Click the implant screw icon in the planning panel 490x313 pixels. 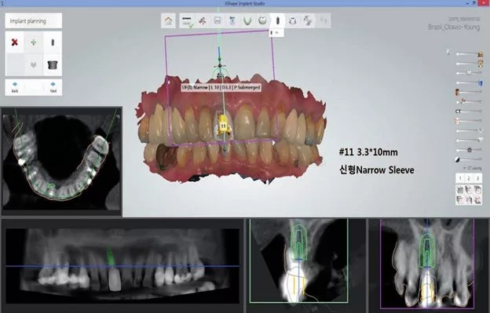pos(53,42)
